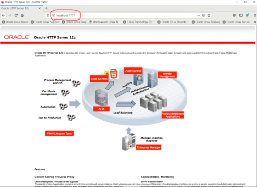Toggle the sidebar view icon
The width and height of the screenshot is (257, 187).
pyautogui.click(x=241, y=15)
